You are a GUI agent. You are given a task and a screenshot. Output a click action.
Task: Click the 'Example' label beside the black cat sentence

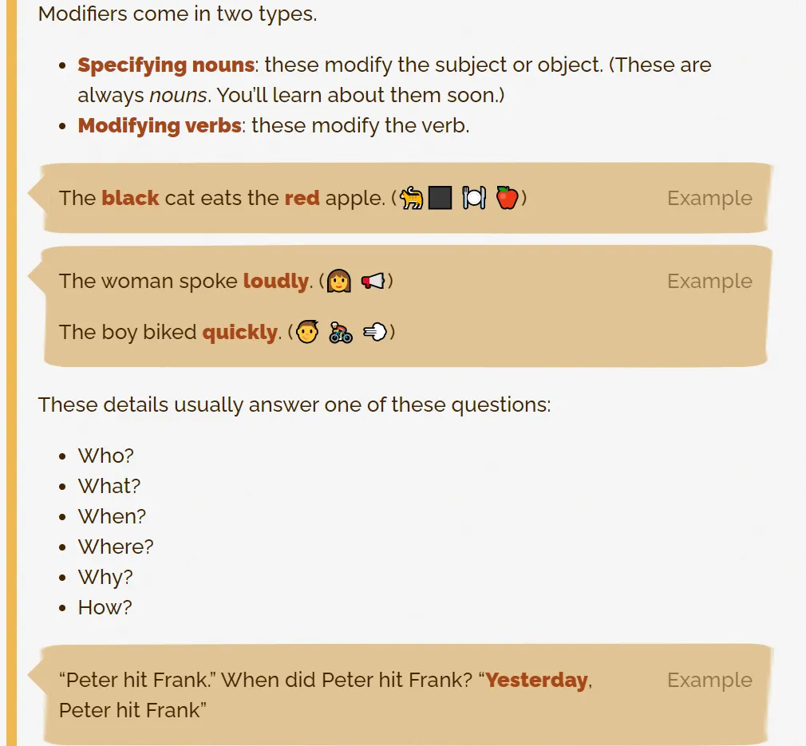pyautogui.click(x=709, y=198)
